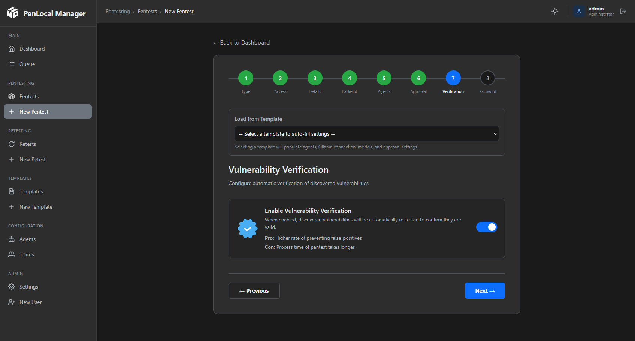
Task: Open New User creation page
Action: (30, 302)
